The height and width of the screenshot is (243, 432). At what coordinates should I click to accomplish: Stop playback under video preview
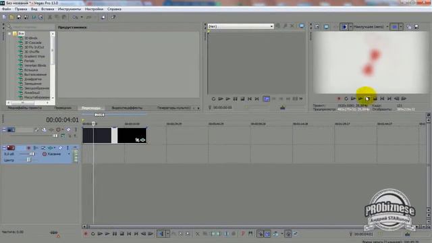pyautogui.click(x=375, y=99)
